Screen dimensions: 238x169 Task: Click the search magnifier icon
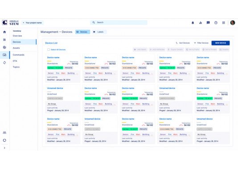click(94, 22)
